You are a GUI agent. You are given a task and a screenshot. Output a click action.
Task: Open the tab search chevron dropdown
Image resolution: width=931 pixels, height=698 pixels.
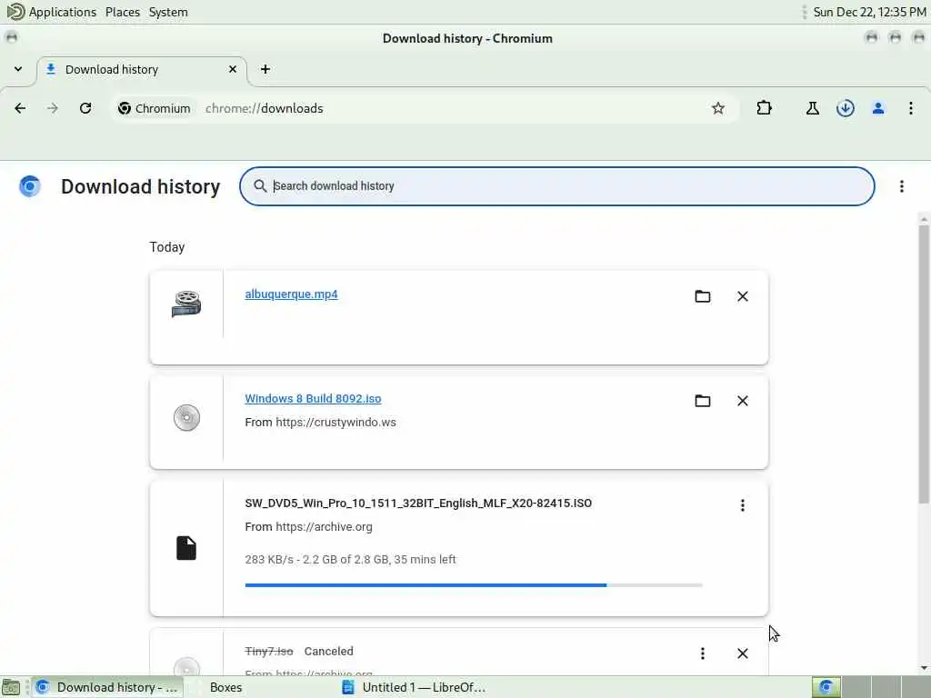click(18, 69)
